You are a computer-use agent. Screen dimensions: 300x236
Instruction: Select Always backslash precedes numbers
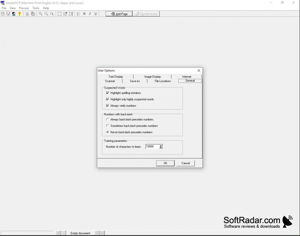click(108, 119)
